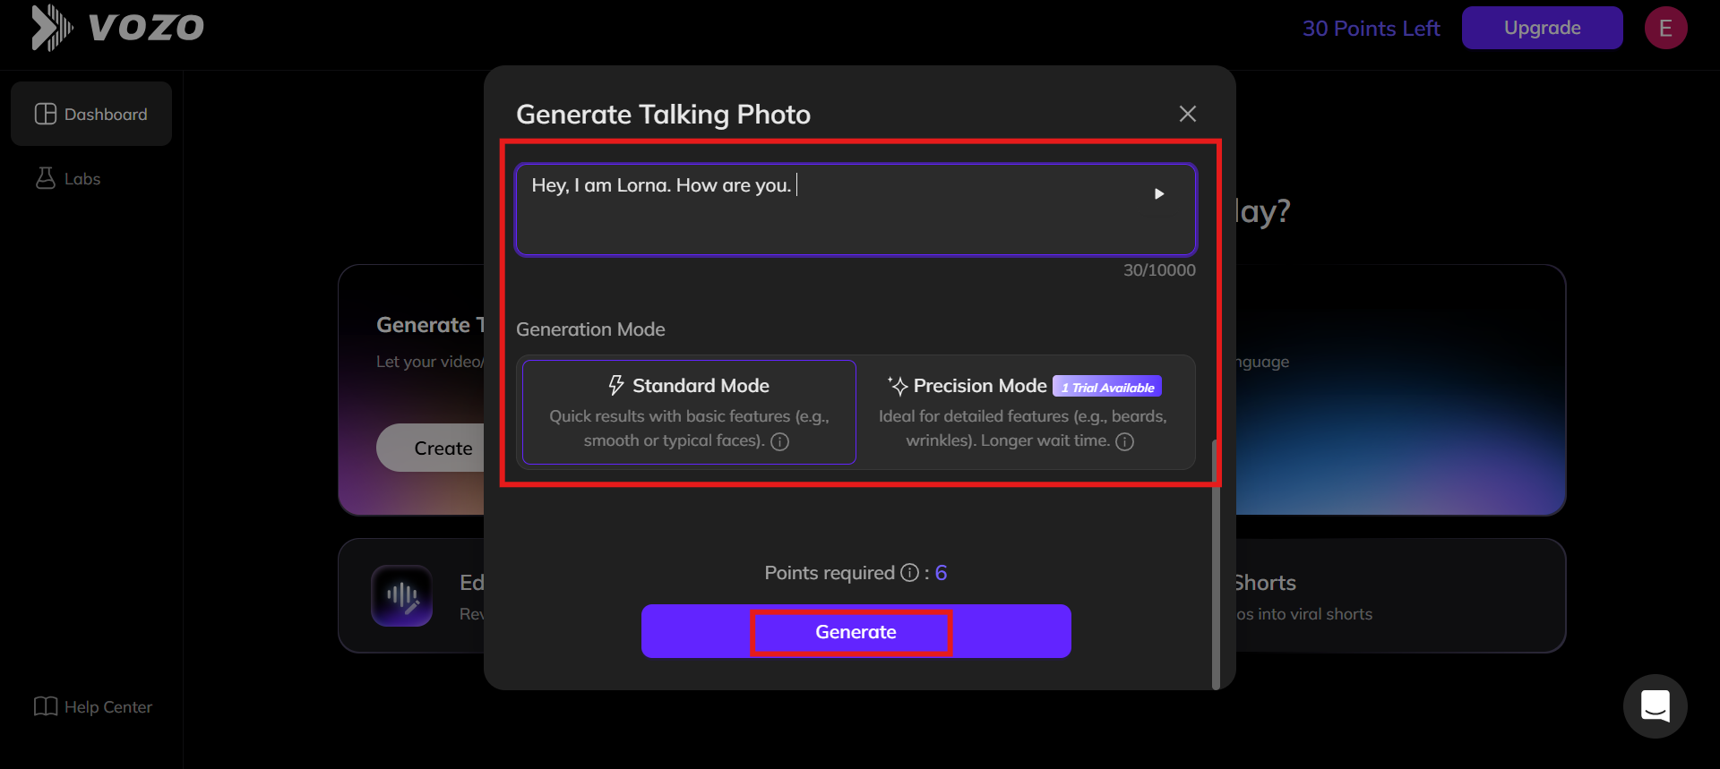This screenshot has height=769, width=1720.
Task: Select Standard Mode generation option
Action: tap(689, 412)
